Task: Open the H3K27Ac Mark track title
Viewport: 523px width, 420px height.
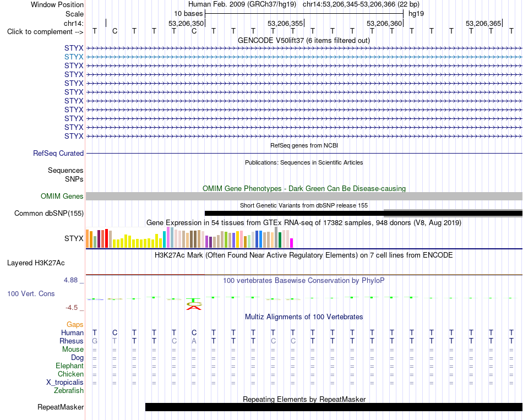Action: (x=304, y=255)
